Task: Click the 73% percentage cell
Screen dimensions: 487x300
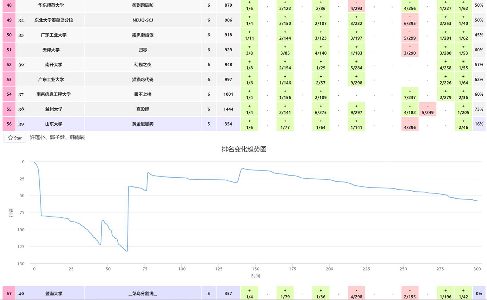Action: tap(479, 109)
